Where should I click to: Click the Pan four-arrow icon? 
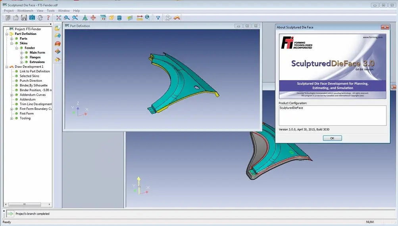pyautogui.click(x=93, y=18)
